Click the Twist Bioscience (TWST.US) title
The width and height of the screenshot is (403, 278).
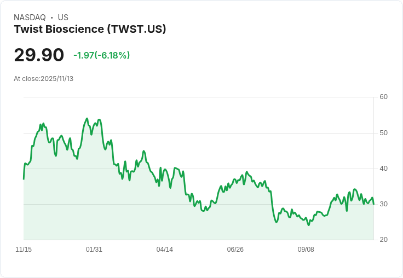[x=90, y=29]
